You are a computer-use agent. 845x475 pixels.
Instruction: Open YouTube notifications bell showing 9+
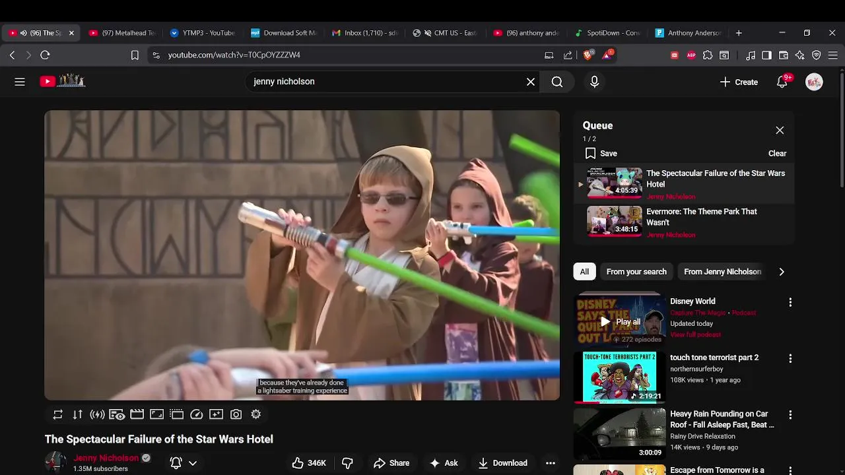coord(782,82)
